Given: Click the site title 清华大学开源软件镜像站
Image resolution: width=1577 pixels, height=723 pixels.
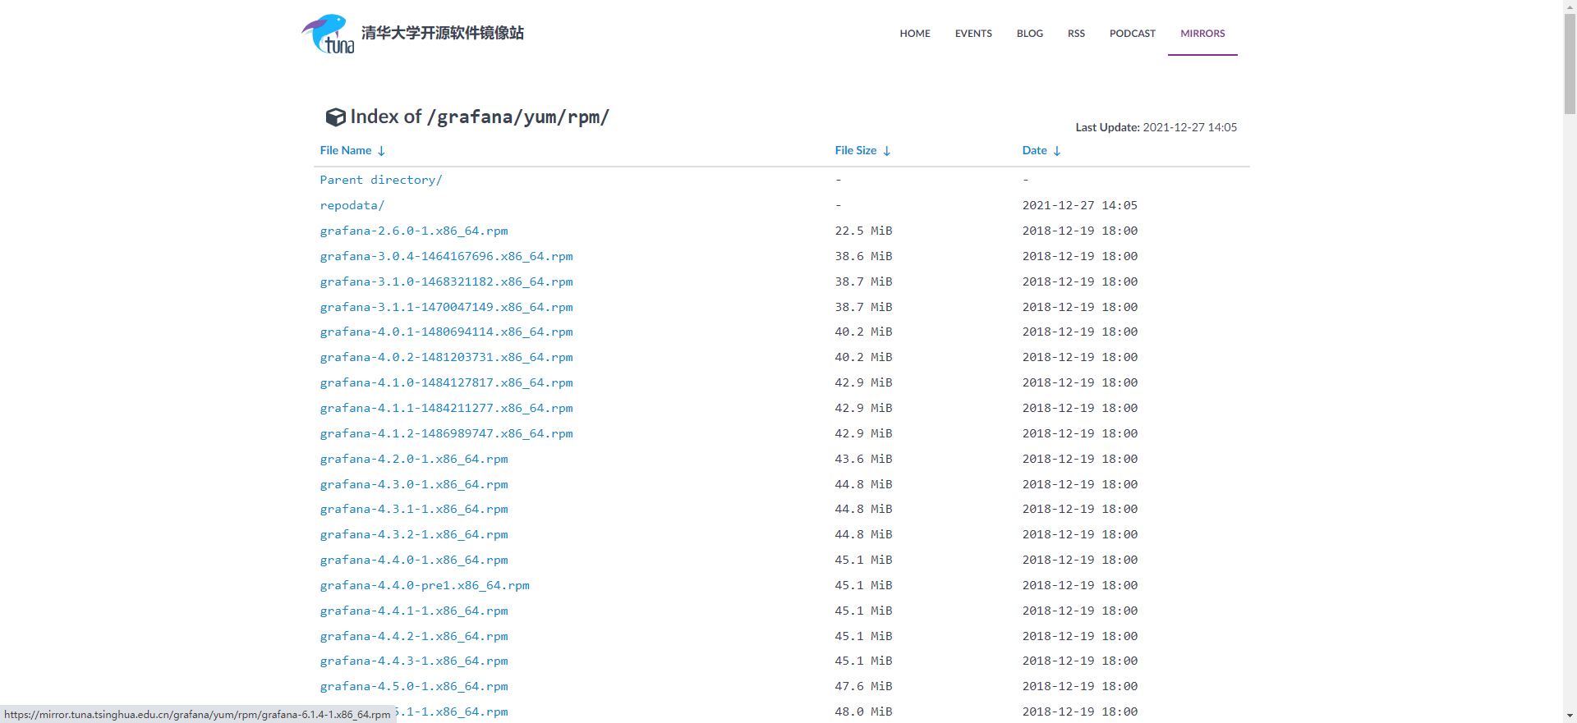Looking at the screenshot, I should [x=443, y=33].
